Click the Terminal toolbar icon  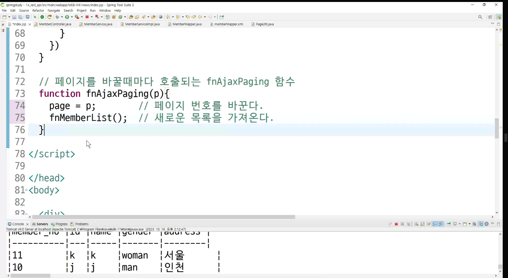click(x=27, y=17)
